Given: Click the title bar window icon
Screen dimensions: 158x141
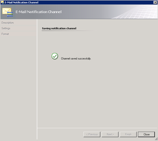Looking at the screenshot, I should pyautogui.click(x=2, y=2).
